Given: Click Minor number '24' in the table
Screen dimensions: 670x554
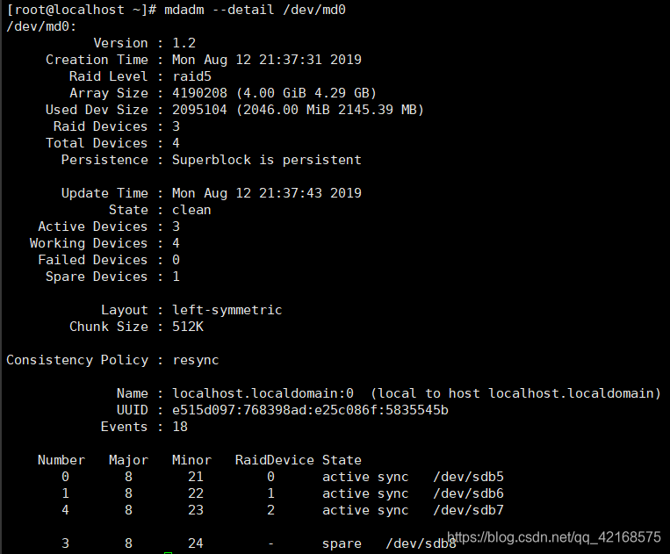Looking at the screenshot, I should point(196,543).
